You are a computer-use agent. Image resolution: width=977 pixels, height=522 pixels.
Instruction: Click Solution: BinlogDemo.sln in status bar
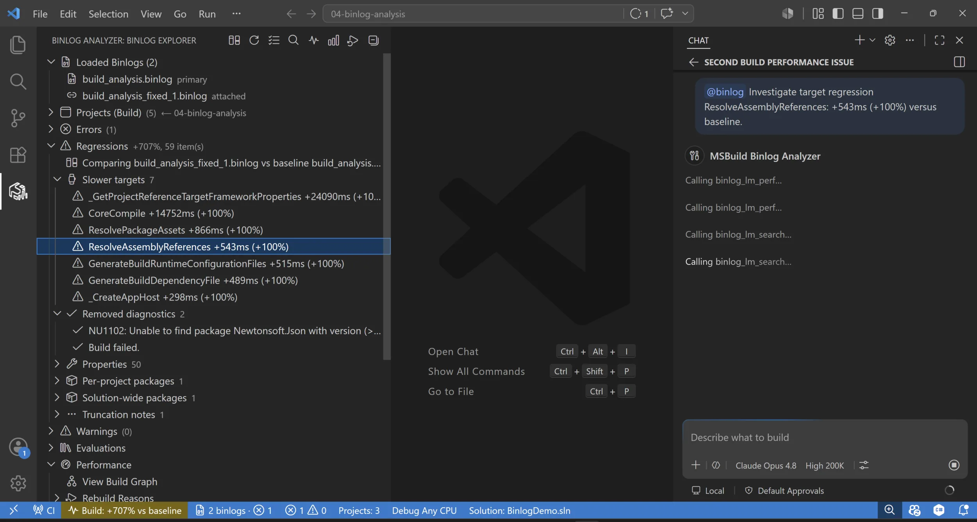click(519, 510)
